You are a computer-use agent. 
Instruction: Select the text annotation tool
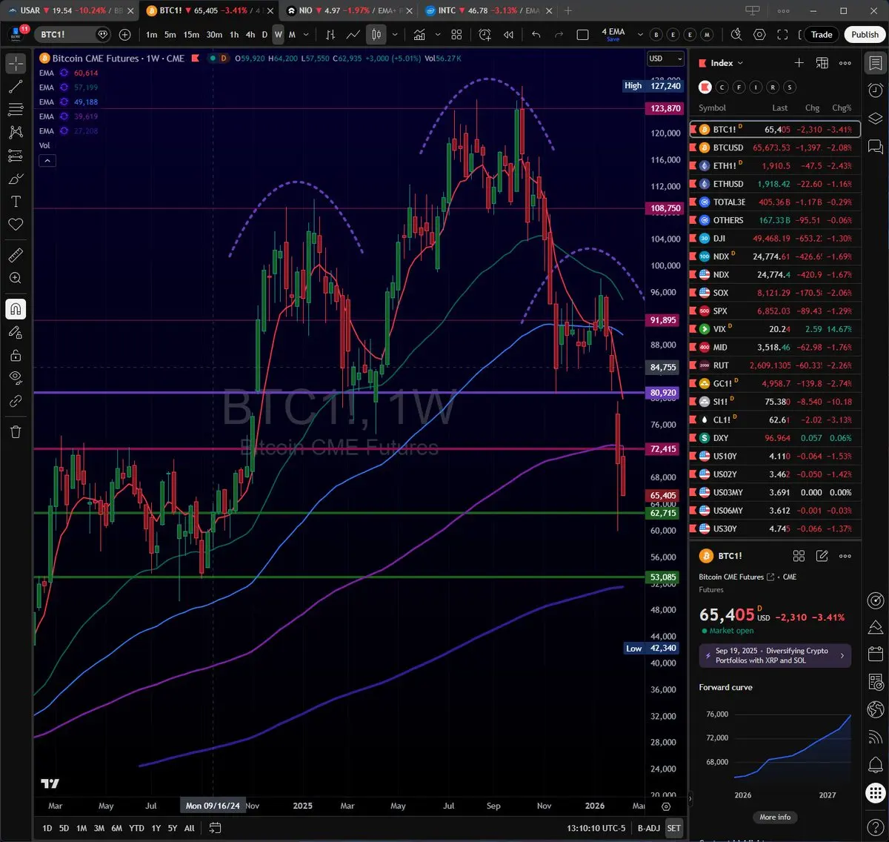[16, 202]
